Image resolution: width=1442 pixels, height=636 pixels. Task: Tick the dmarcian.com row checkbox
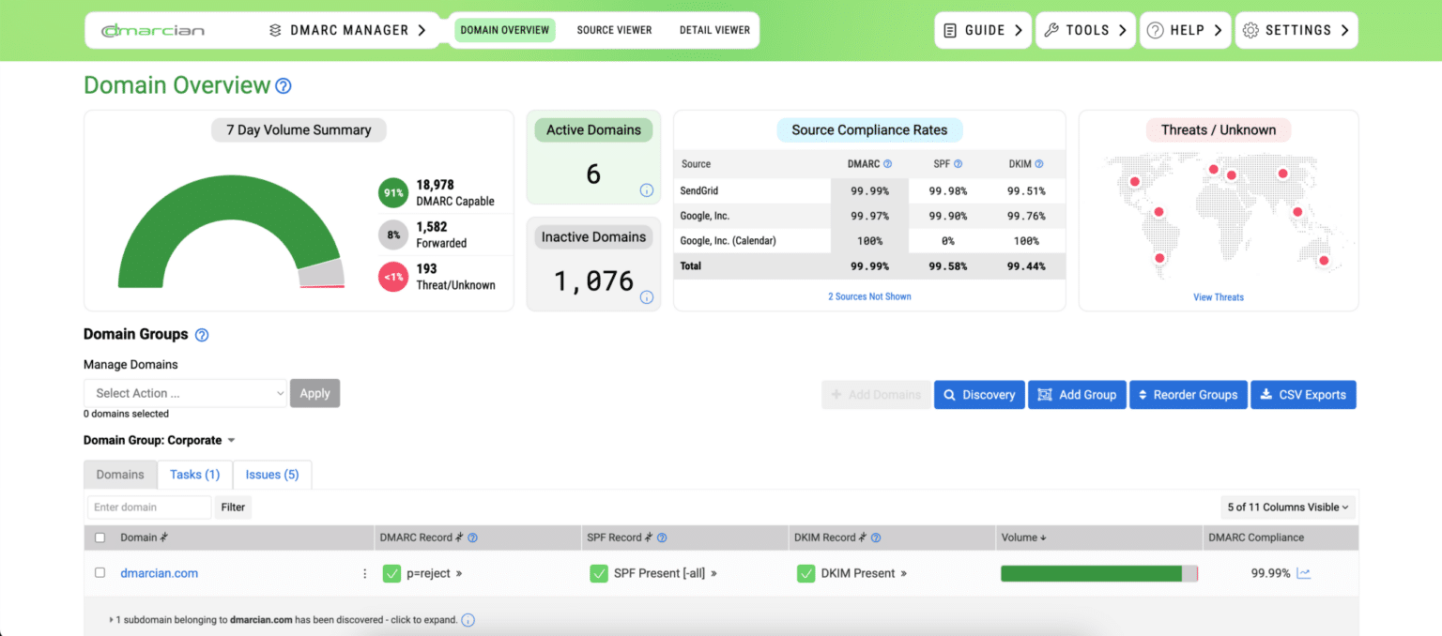pyautogui.click(x=100, y=573)
